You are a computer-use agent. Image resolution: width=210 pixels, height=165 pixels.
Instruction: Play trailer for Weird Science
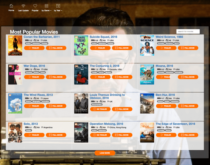pos(166,48)
